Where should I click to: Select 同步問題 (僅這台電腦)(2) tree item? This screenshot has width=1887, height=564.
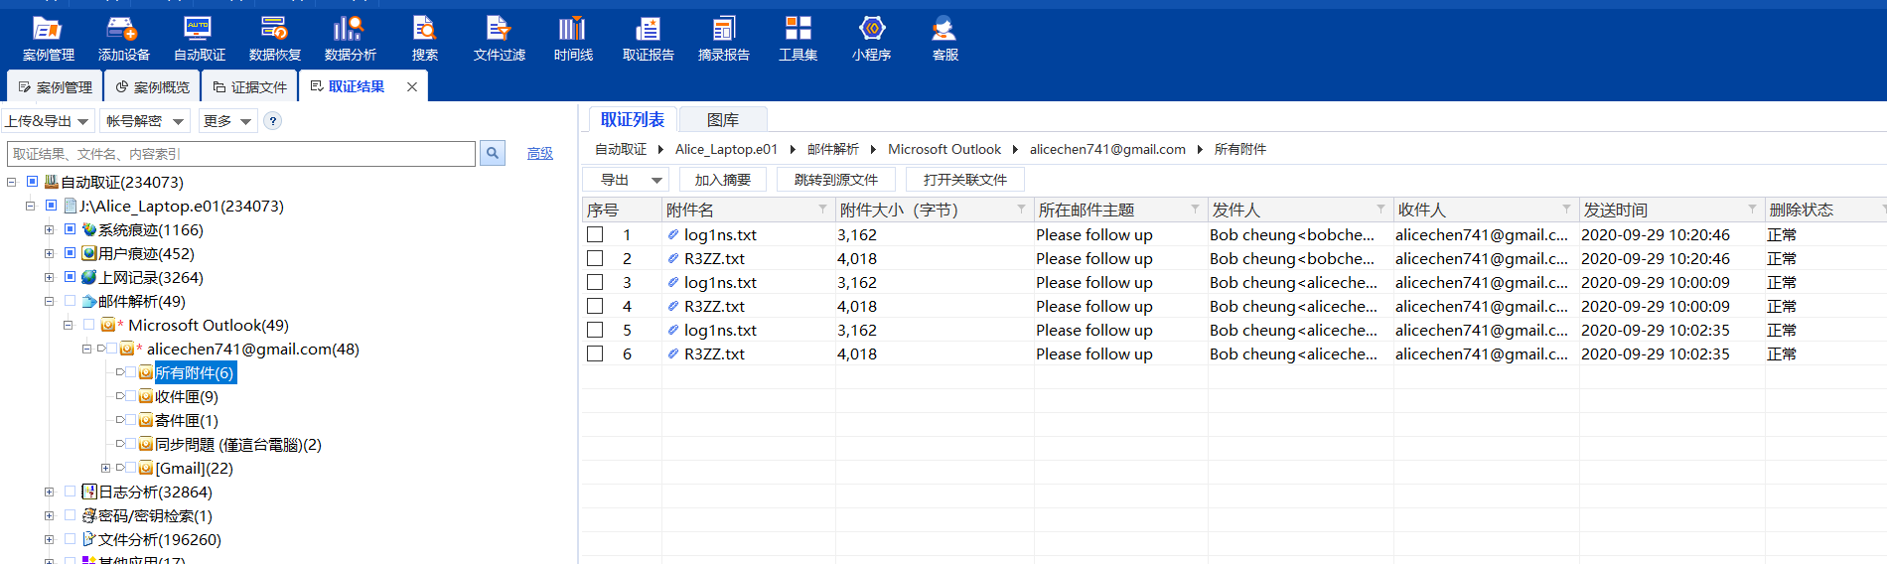point(238,444)
